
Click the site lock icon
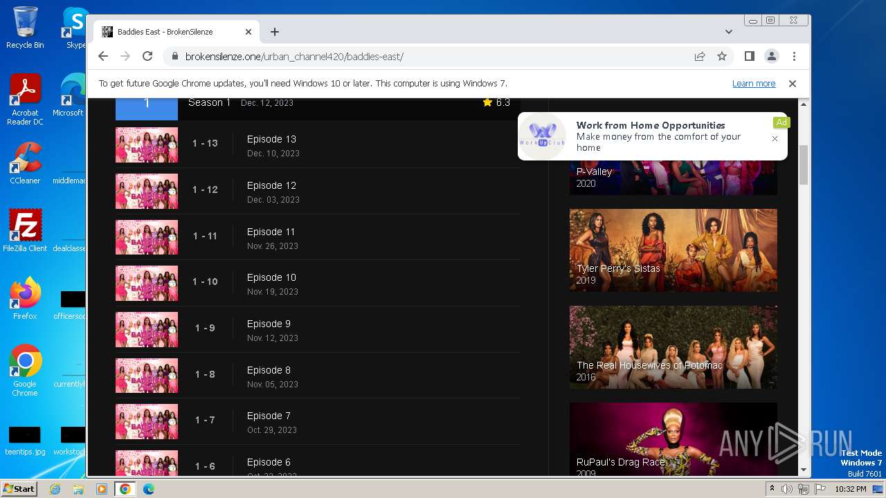coord(175,57)
